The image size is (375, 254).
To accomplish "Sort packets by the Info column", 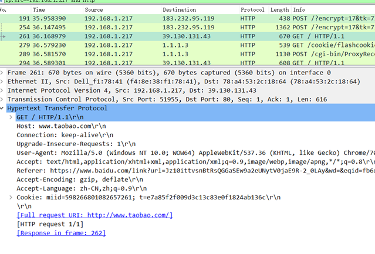I will tap(333, 10).
